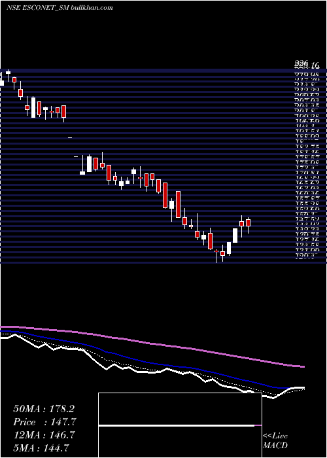Screen dimensions: 327x458
Task: Click the 50MA : 178.2 label
Action: pyautogui.click(x=44, y=409)
